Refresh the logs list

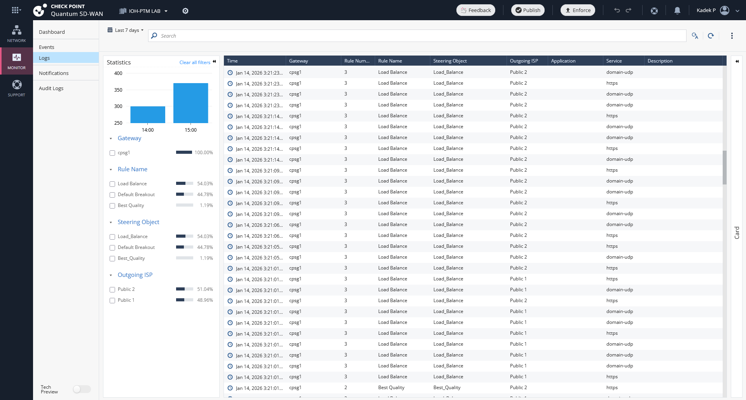click(711, 36)
